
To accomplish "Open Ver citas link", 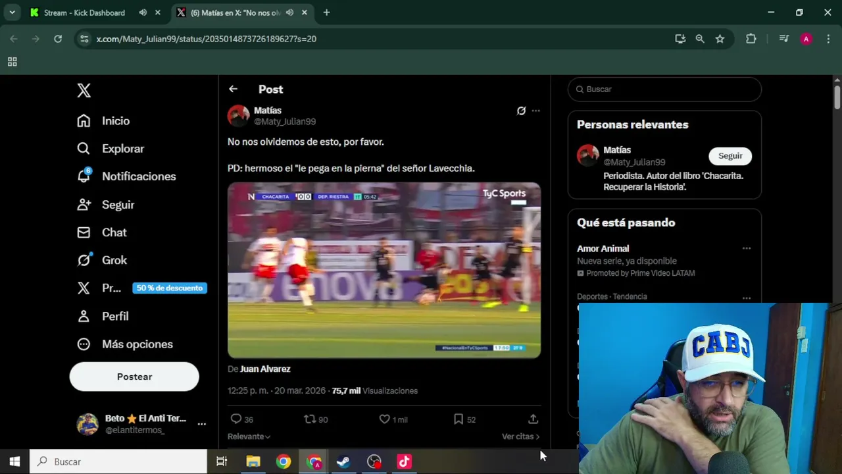I will point(520,436).
